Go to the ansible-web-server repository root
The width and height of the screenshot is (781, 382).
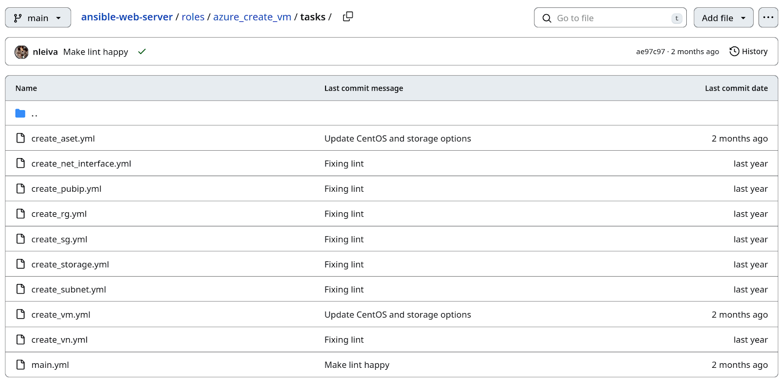(127, 17)
